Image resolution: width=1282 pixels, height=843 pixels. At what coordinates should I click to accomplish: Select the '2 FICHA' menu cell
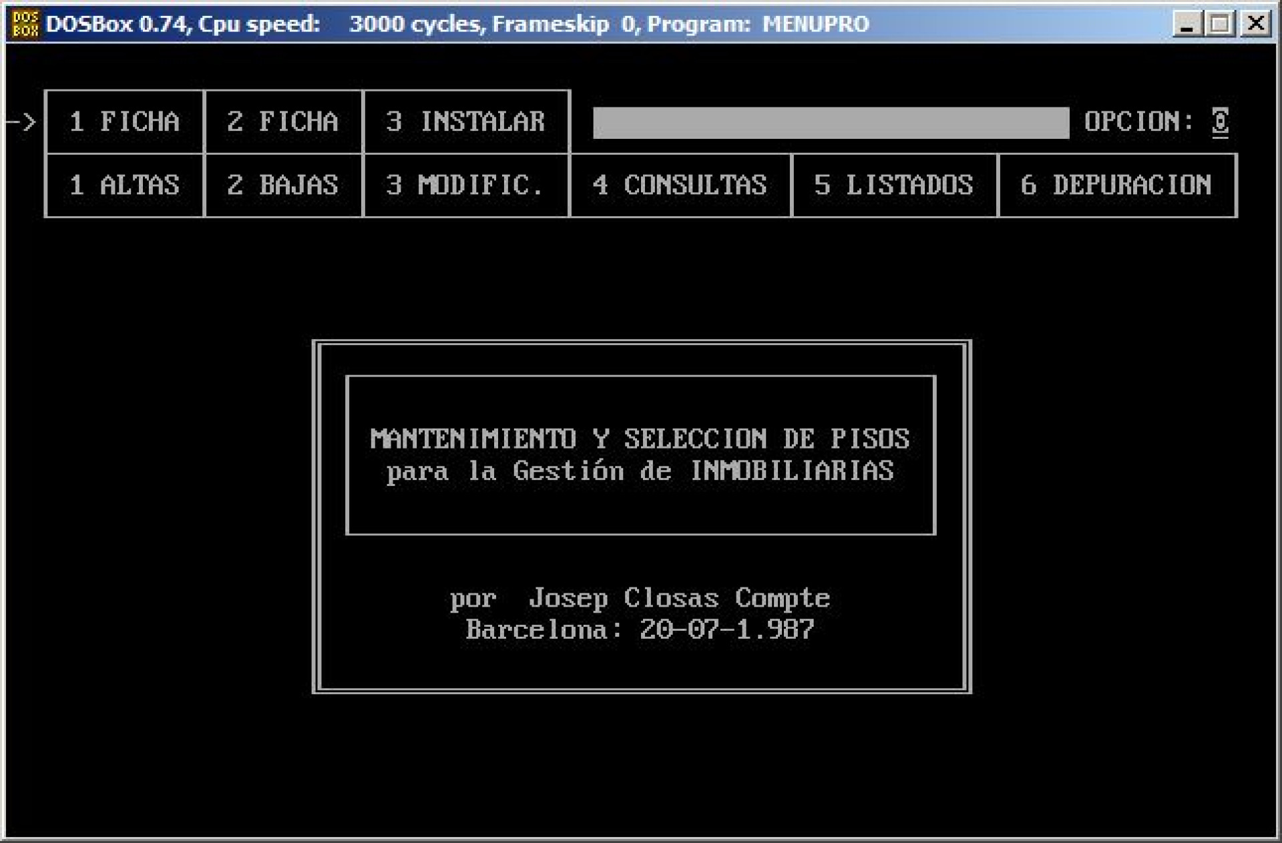click(x=283, y=121)
